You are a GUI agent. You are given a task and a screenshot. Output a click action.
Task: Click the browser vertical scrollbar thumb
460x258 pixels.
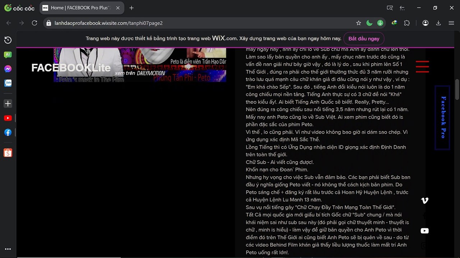point(457,89)
